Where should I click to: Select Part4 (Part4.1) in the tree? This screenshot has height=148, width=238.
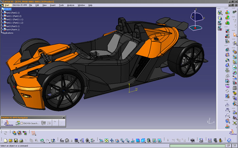pos(13,30)
